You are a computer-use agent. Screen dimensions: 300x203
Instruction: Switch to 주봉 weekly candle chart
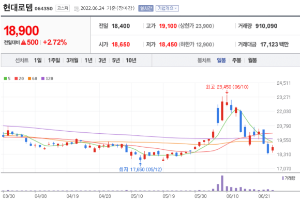[237, 60]
